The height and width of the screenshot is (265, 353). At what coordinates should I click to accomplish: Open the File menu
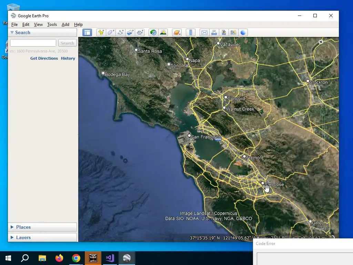tap(14, 24)
